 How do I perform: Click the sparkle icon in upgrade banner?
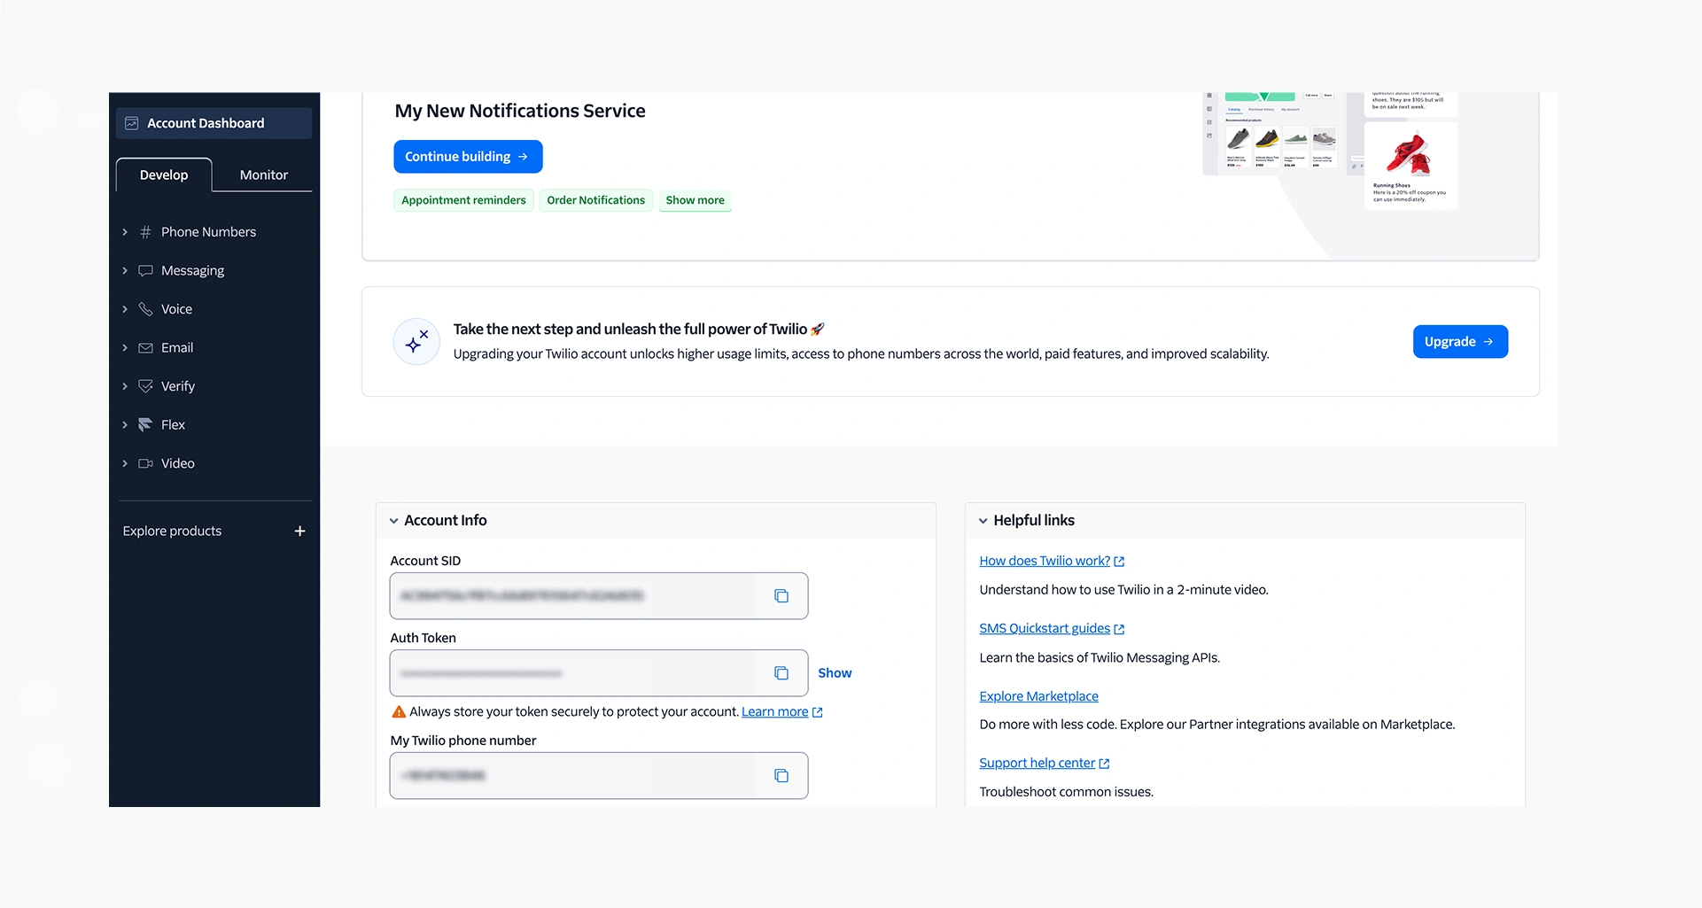416,341
